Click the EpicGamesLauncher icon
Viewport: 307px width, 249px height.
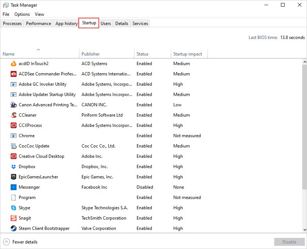(x=14, y=177)
